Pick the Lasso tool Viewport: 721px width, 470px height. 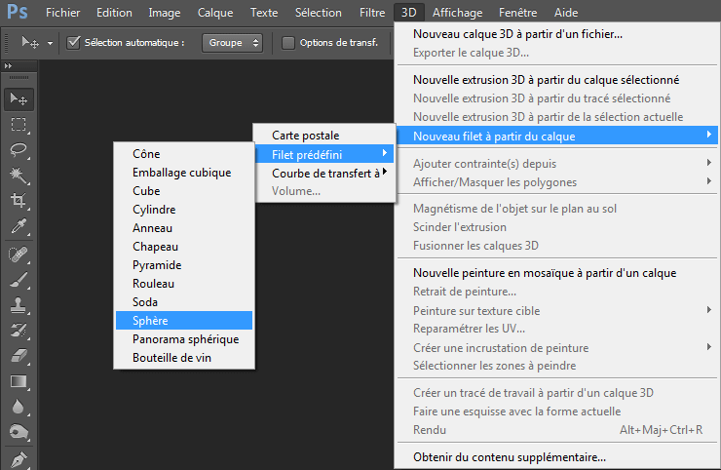[19, 149]
